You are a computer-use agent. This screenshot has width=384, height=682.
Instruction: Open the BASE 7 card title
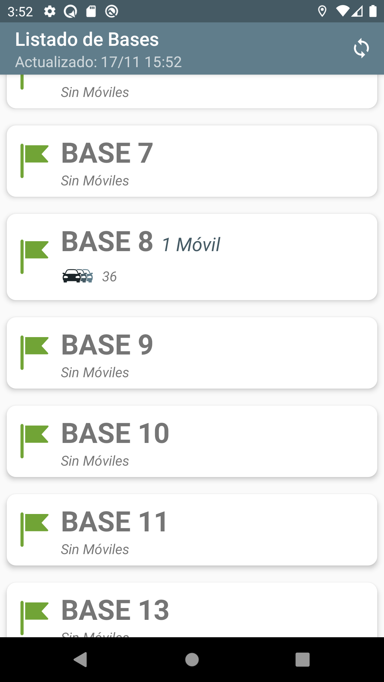[x=107, y=153]
